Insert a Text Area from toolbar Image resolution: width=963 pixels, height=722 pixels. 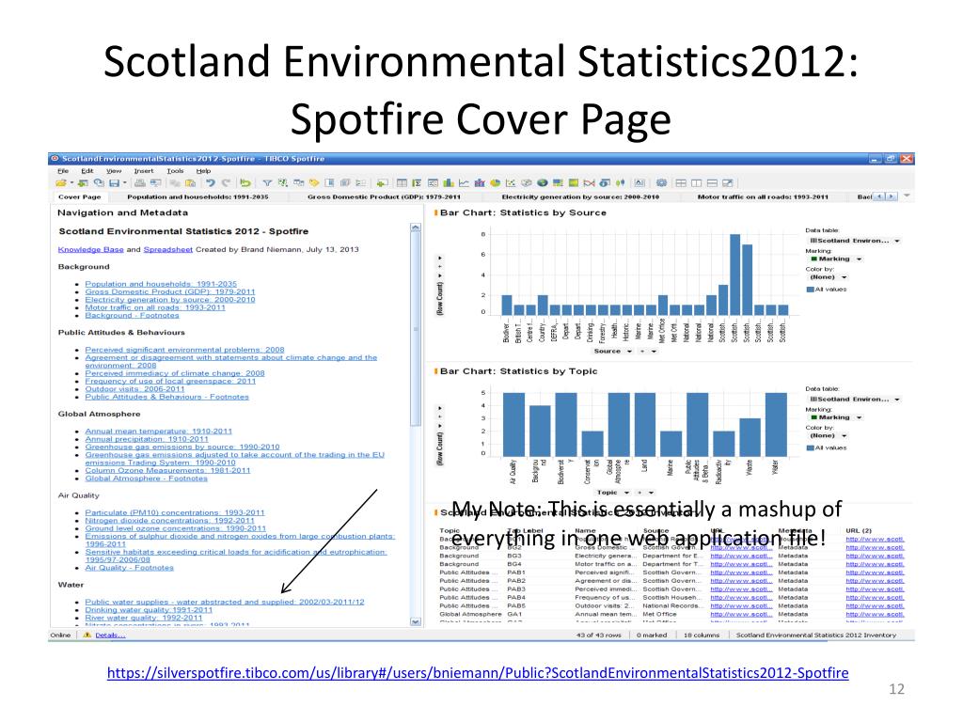coord(639,183)
